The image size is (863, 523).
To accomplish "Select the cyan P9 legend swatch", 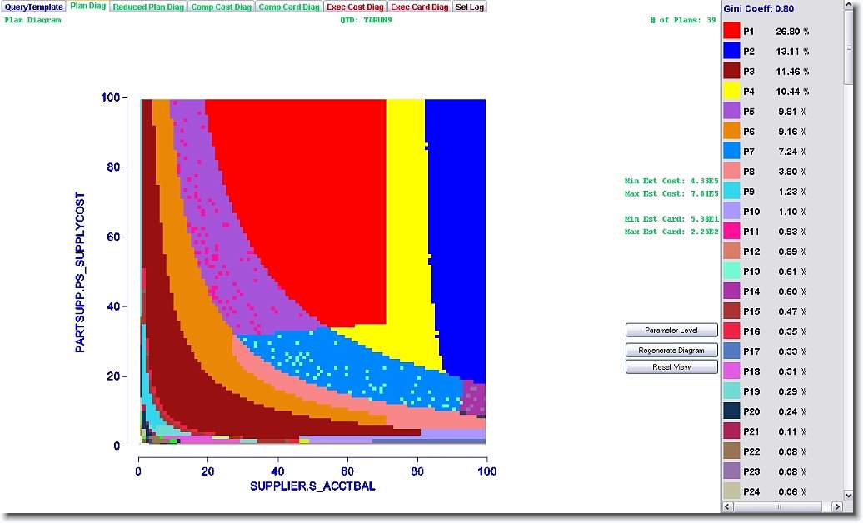I will (731, 191).
